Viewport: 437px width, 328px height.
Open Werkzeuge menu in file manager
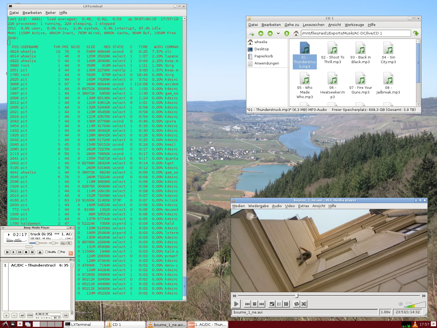[354, 25]
